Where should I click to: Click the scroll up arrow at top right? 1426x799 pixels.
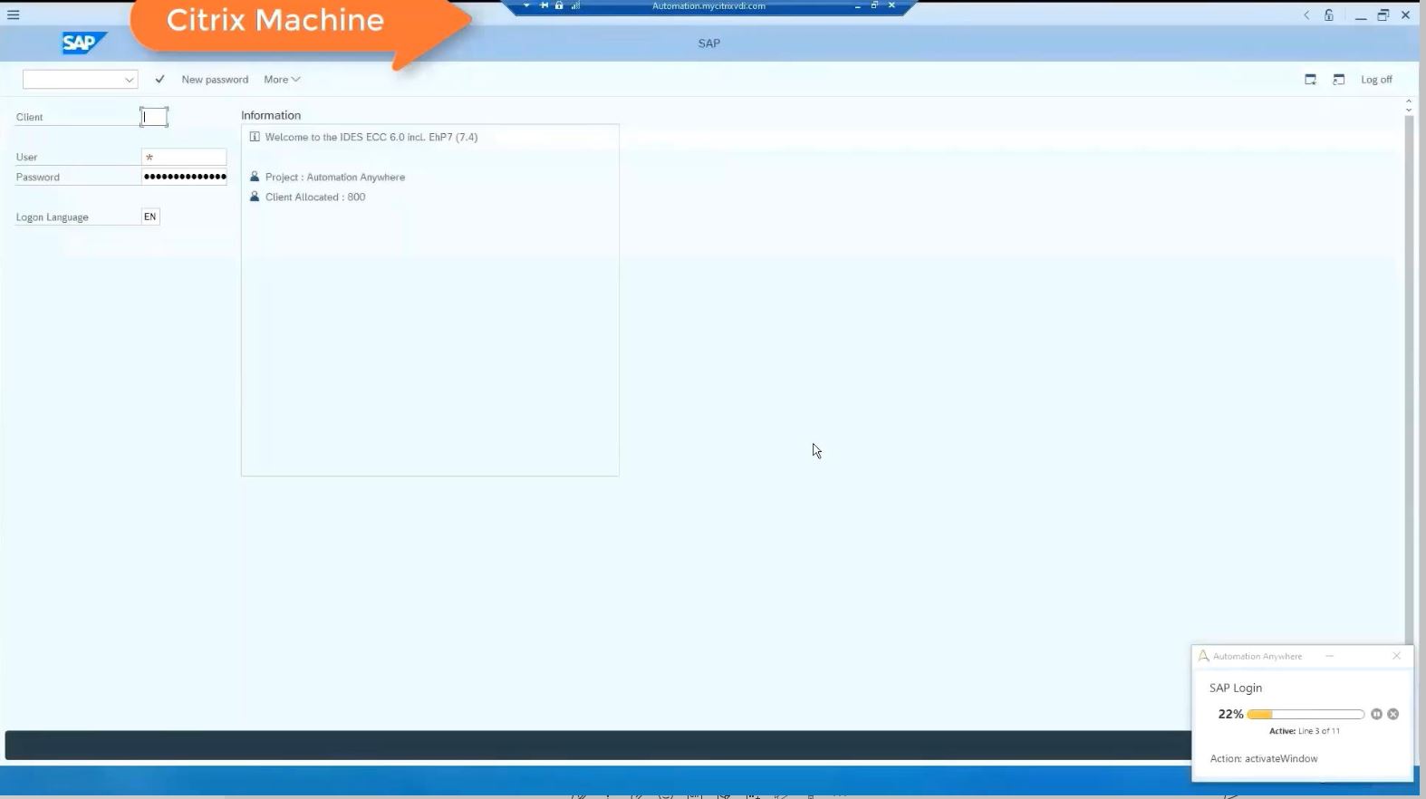click(x=1409, y=101)
